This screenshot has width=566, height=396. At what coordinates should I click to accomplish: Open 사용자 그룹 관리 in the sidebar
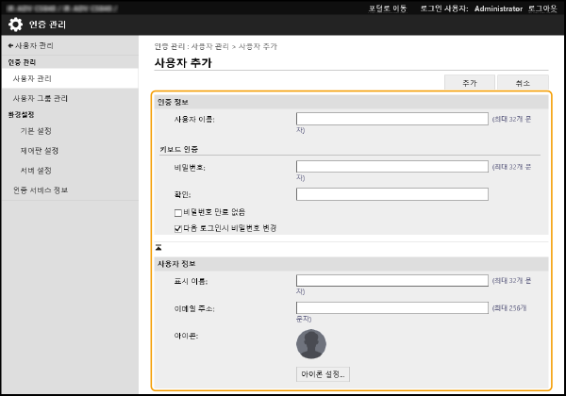click(40, 98)
